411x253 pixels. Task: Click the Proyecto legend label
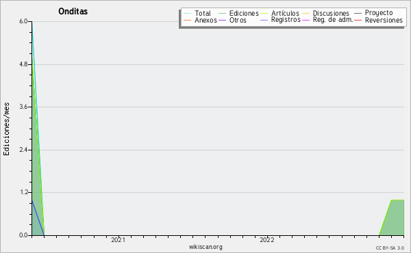379,13
